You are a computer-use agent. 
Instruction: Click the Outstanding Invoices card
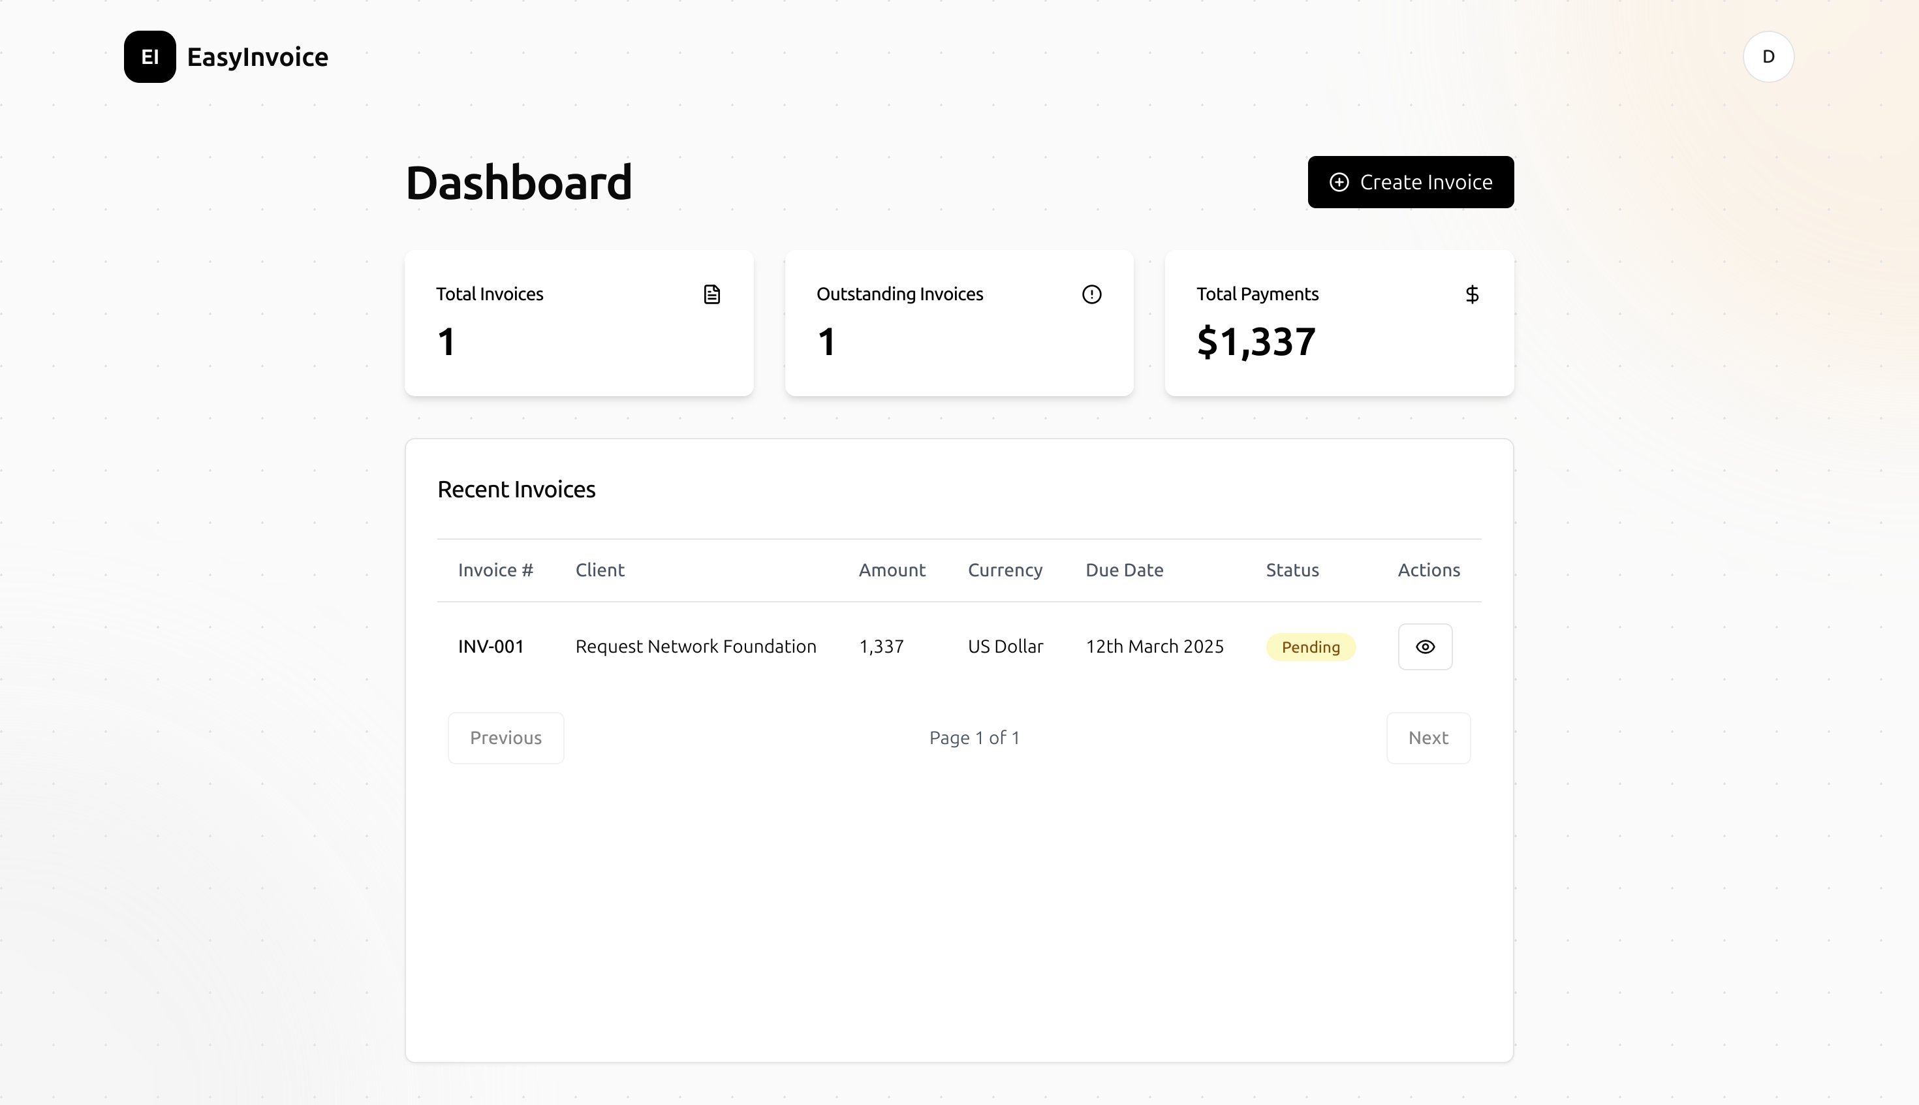point(958,323)
